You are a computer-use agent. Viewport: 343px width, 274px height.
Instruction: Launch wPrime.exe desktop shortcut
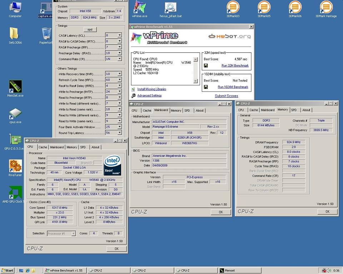pos(140,9)
